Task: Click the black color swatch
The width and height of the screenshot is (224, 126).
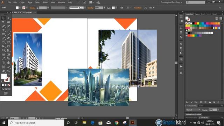Action: [194, 23]
